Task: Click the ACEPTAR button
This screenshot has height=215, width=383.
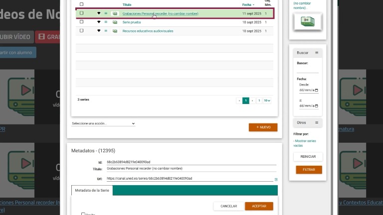Action: (x=259, y=206)
